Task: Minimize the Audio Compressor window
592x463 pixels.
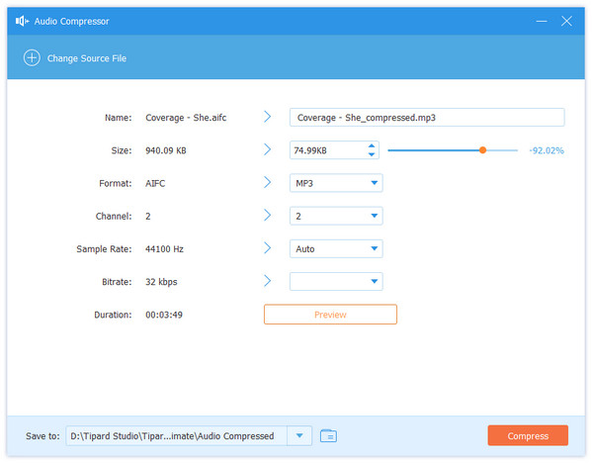Action: [542, 21]
